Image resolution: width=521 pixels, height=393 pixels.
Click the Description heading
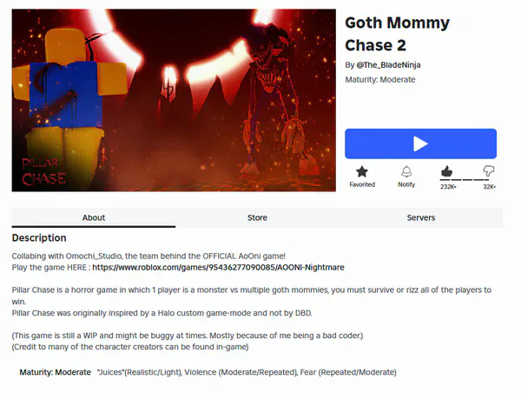(39, 238)
